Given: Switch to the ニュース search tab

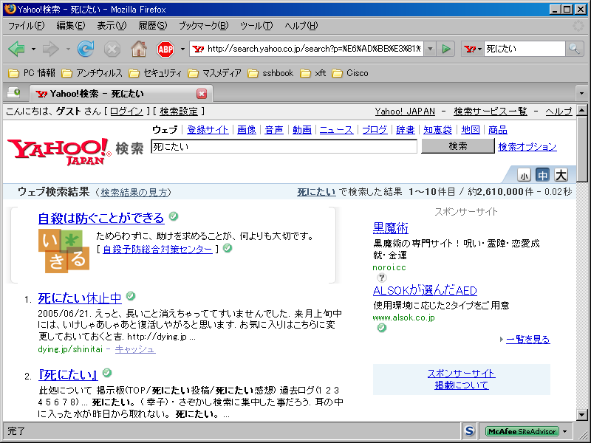Looking at the screenshot, I should (x=336, y=130).
